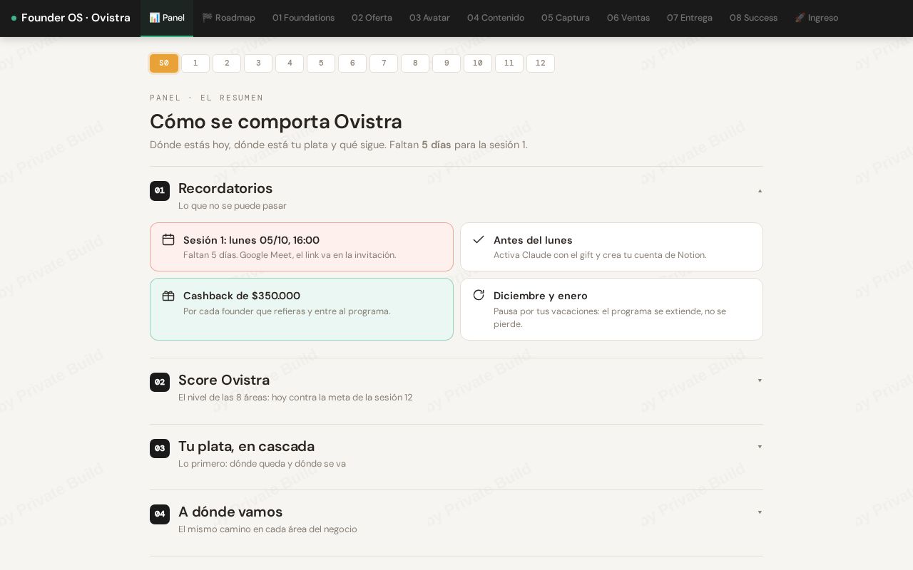The image size is (913, 570).
Task: Choose session 6 button
Action: (352, 63)
